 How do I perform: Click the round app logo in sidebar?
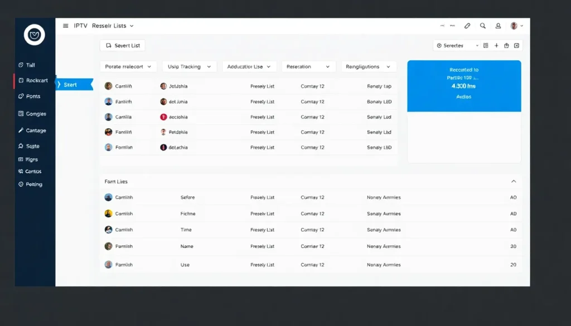point(35,35)
